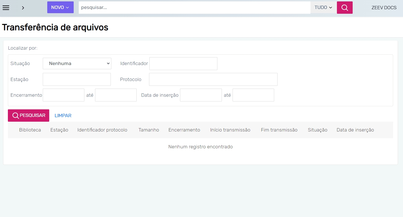Sort by Biblioteca column header
This screenshot has width=403, height=217.
tap(30, 130)
